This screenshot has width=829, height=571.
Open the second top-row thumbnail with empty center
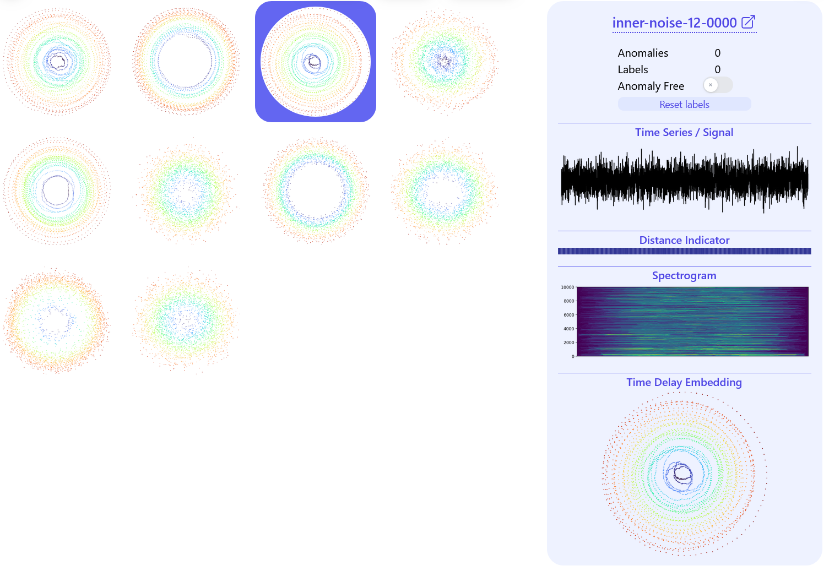[186, 62]
